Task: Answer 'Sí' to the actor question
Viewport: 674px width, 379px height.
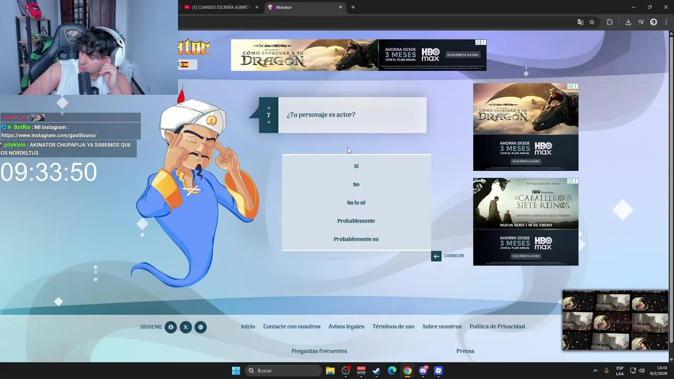Action: (x=356, y=166)
